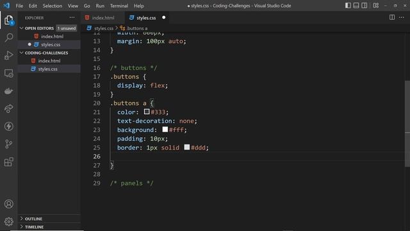Image resolution: width=410 pixels, height=231 pixels.
Task: Click the '/* buttons */' comment text
Action: (x=133, y=68)
